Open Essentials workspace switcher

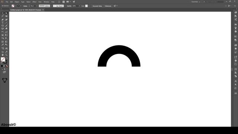(x=196, y=2)
